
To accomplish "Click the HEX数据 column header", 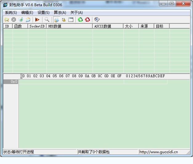I will pos(70,26).
